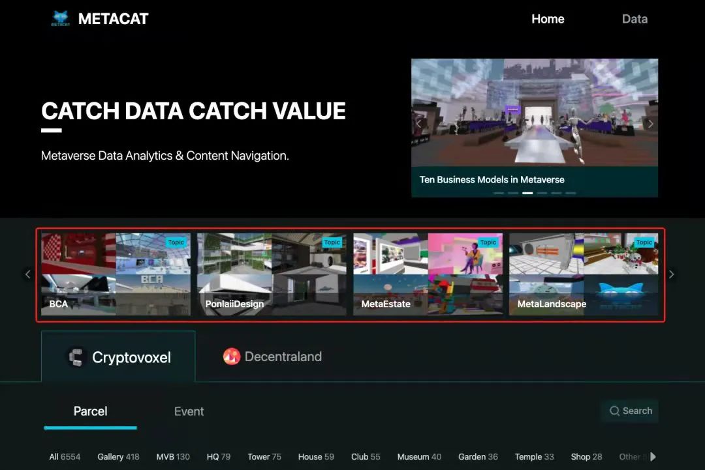
Task: Click the Decentraland logo icon
Action: point(232,357)
